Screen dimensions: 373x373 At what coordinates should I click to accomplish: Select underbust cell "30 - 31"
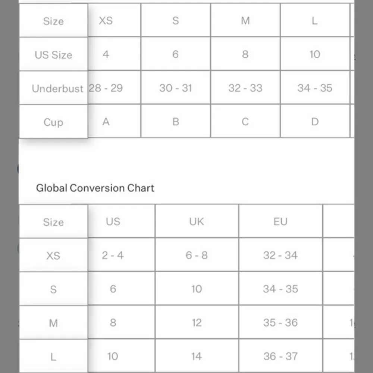click(175, 88)
